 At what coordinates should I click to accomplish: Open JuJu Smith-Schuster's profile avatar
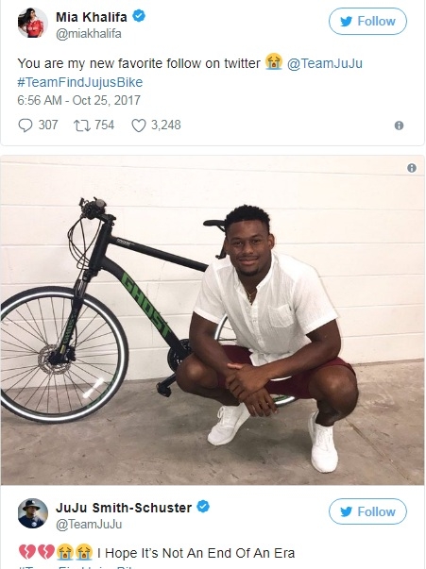[33, 513]
